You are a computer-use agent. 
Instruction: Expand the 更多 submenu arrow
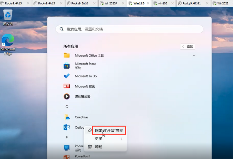click(122, 139)
